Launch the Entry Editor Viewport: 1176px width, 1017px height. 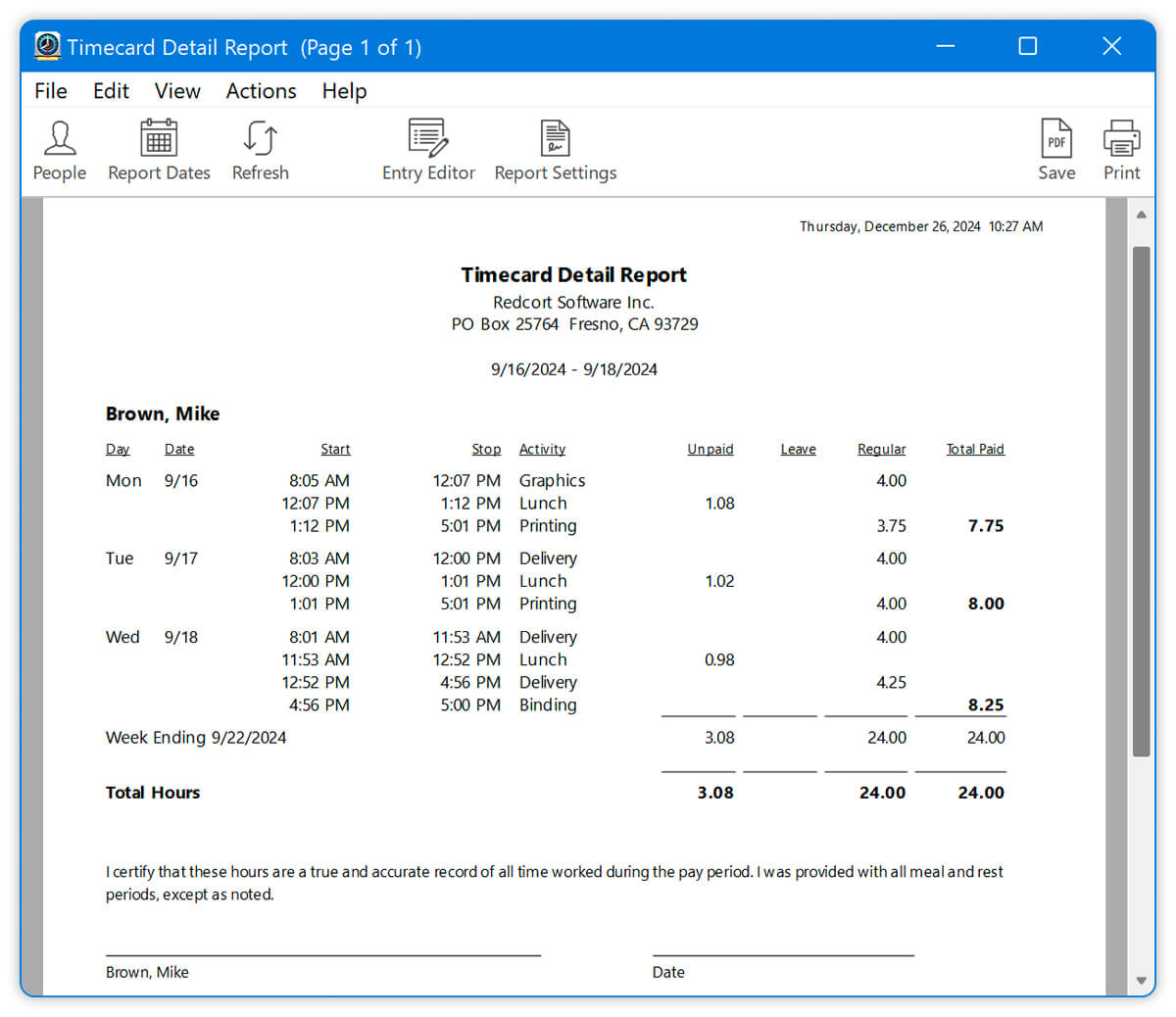[x=428, y=149]
